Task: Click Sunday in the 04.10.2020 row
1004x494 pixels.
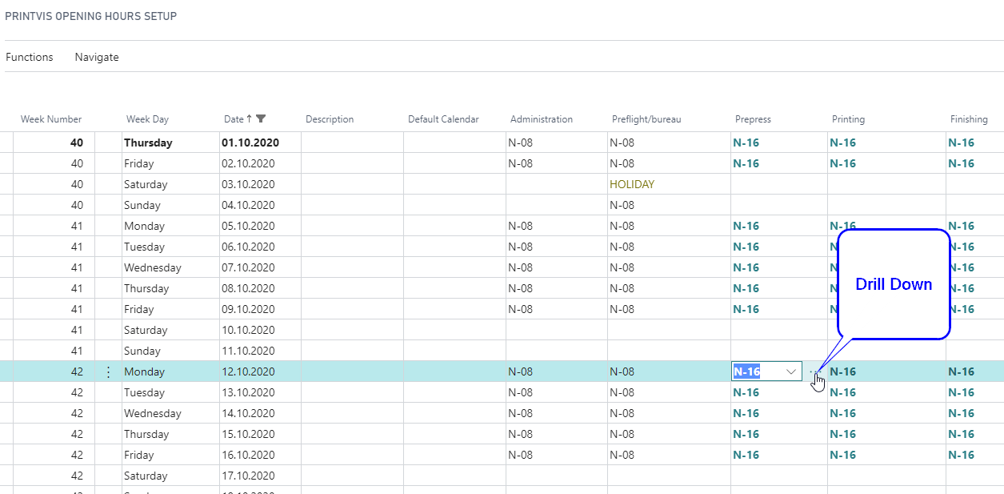Action: (x=142, y=205)
